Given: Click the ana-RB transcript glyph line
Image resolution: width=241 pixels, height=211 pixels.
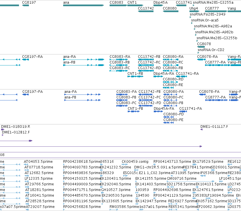Looking at the screenshot, I should coord(84,65).
